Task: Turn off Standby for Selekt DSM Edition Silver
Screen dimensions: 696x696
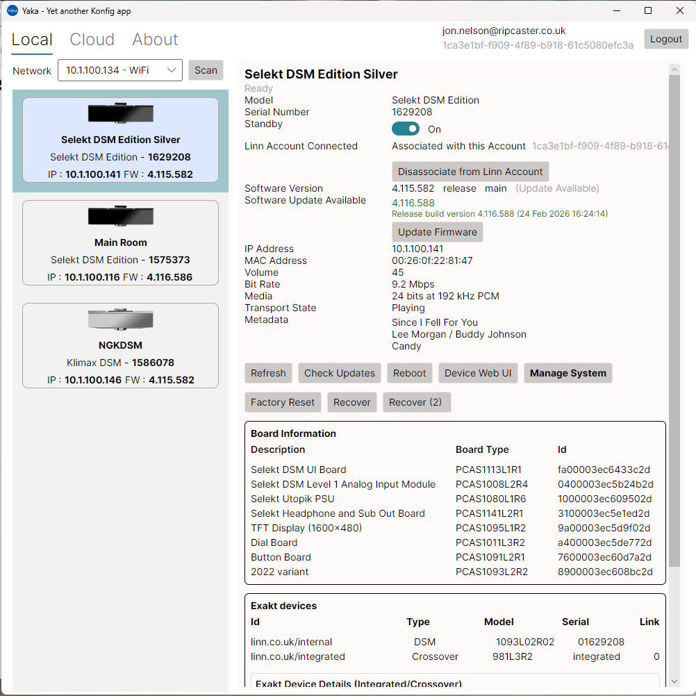Action: point(406,129)
